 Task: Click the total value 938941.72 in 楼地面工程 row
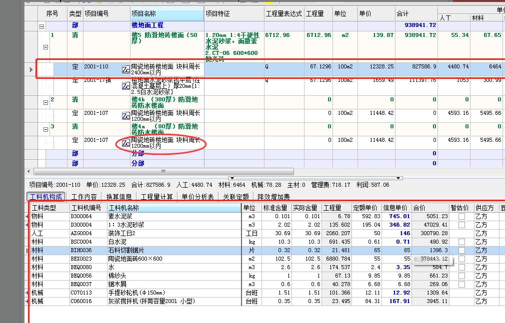[420, 25]
